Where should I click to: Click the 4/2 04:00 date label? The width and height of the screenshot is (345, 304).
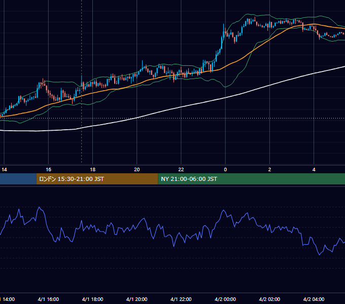[314, 299]
